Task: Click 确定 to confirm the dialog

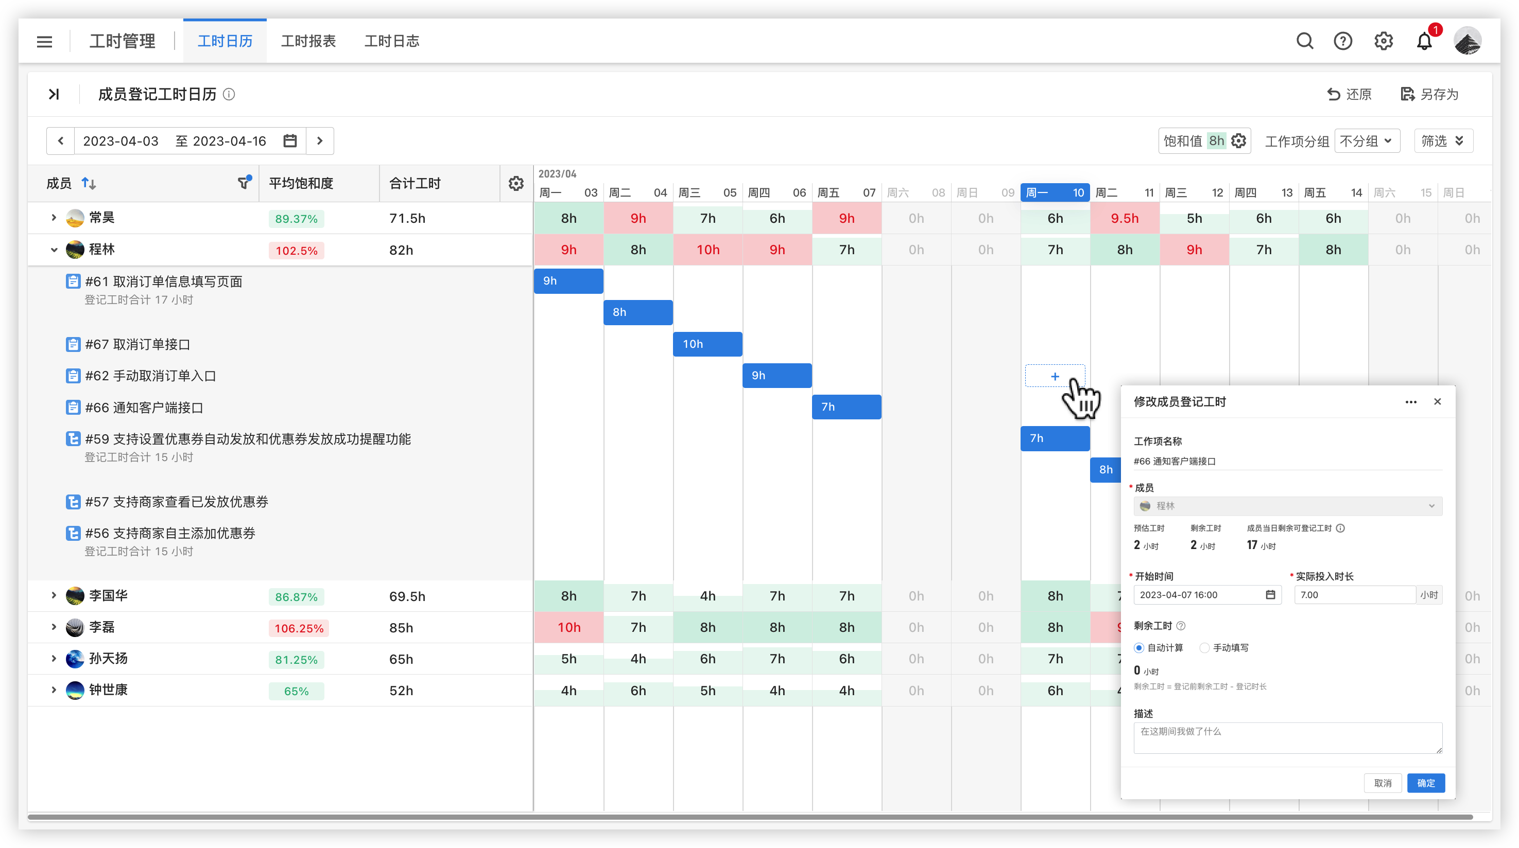Action: [1425, 783]
